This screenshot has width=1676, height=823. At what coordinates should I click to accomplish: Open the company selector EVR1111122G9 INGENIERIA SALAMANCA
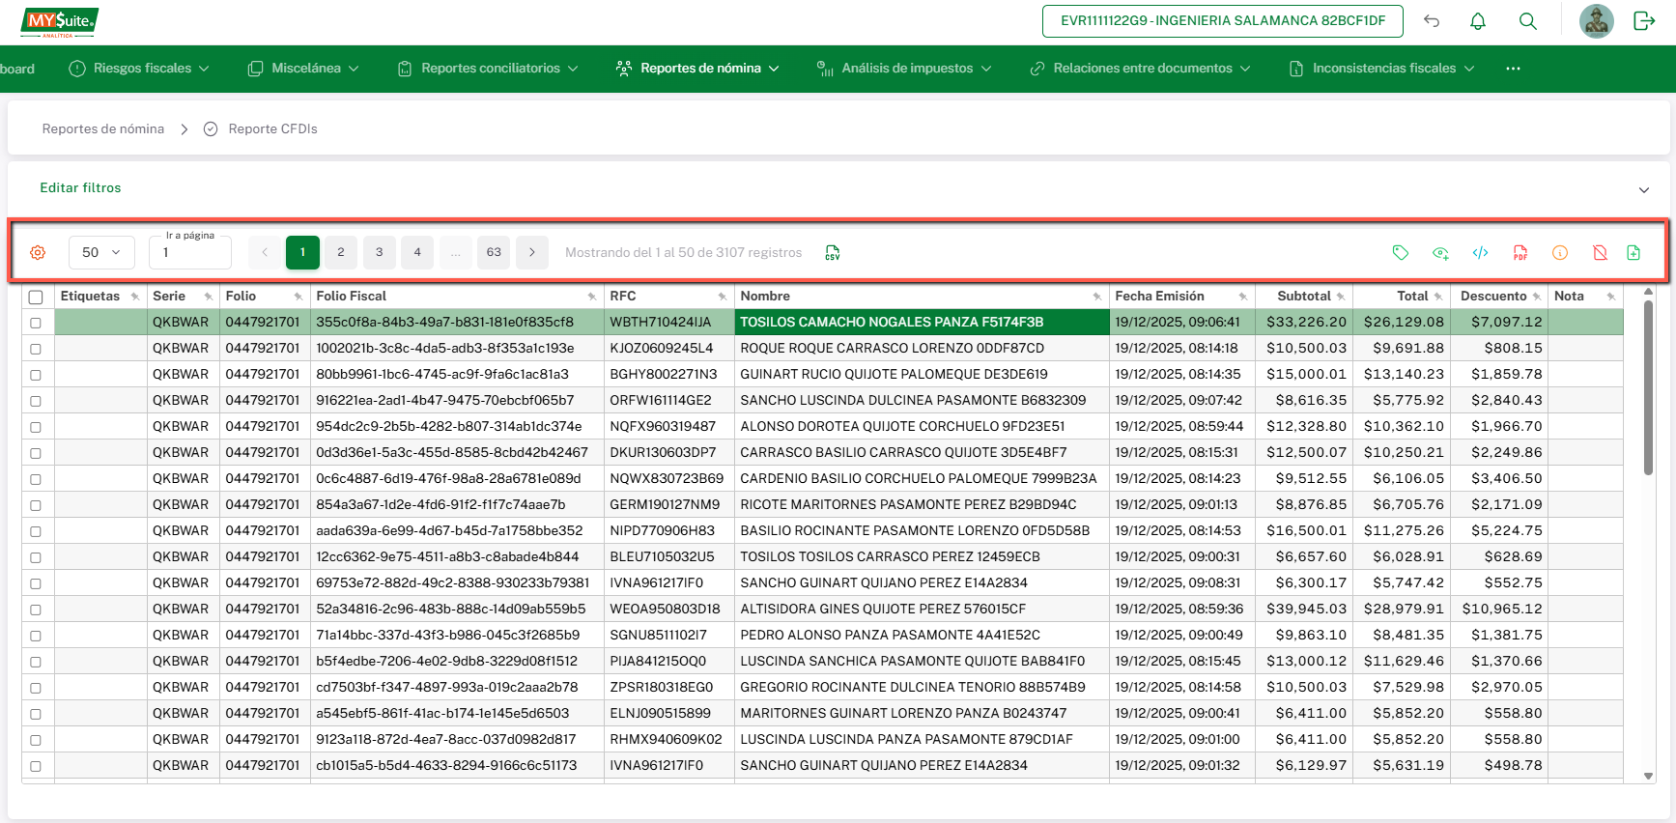(1222, 21)
